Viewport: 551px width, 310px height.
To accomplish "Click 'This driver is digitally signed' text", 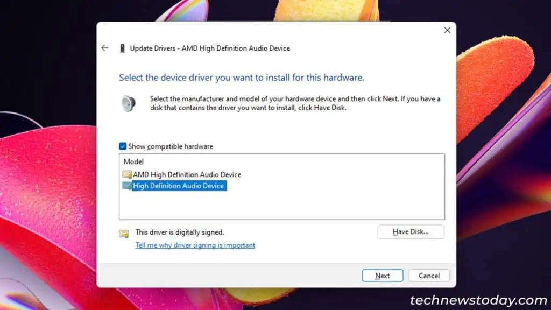I will tap(180, 232).
